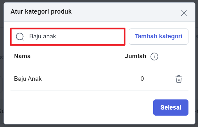Open the Jumlah information circle icon

[x=154, y=56]
